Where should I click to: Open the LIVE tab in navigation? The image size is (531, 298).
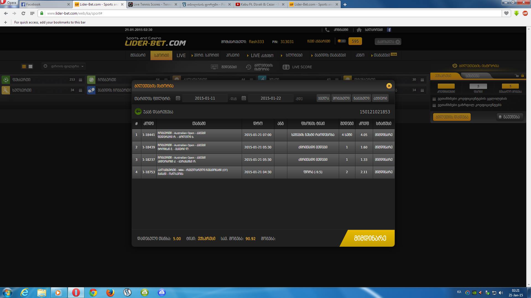[181, 55]
